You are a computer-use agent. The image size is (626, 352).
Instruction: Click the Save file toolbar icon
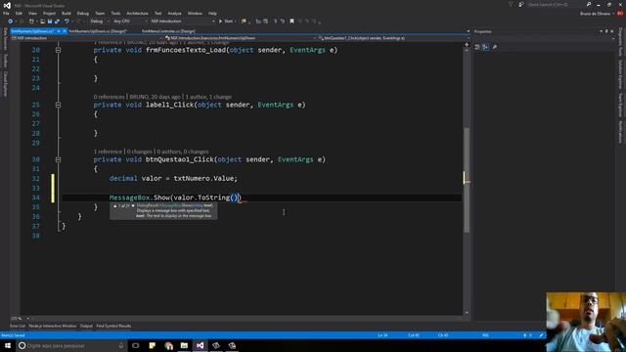(50, 22)
